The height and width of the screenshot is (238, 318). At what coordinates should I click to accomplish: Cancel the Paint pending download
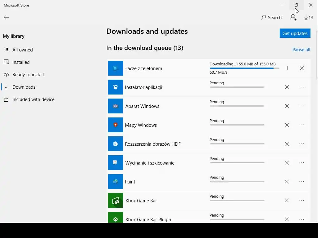tap(287, 182)
